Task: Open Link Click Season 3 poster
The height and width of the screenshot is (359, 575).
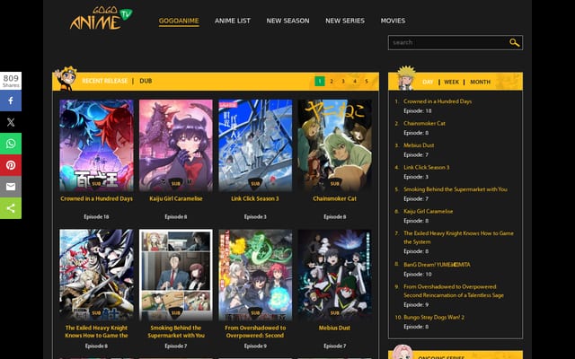Action: click(x=255, y=145)
